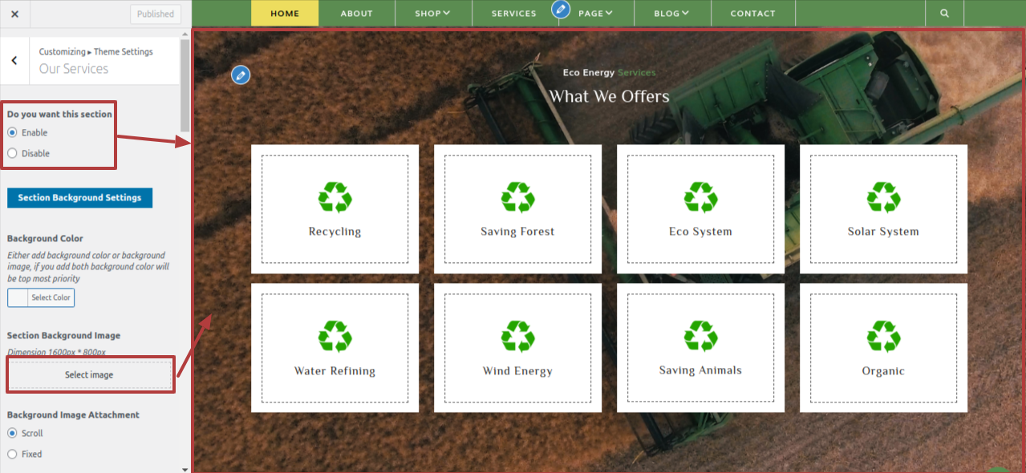Select the Disable radio for this section
The image size is (1026, 473).
[x=12, y=153]
